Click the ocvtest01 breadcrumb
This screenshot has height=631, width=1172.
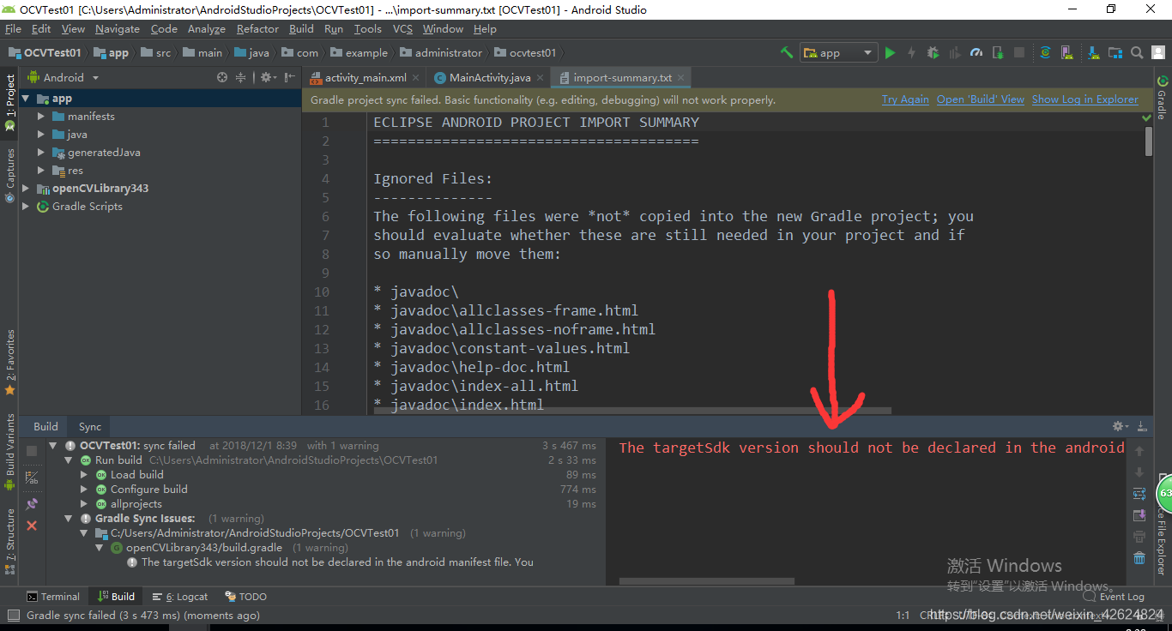point(525,52)
